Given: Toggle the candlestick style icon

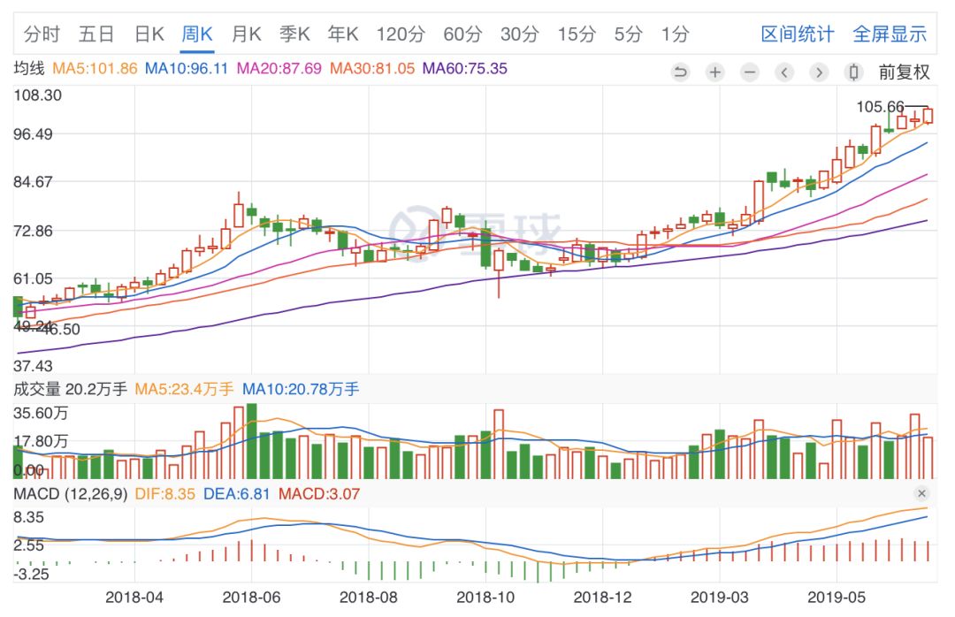Looking at the screenshot, I should point(853,72).
